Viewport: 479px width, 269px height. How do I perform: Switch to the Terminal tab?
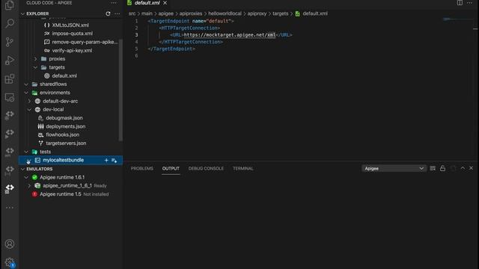click(243, 168)
